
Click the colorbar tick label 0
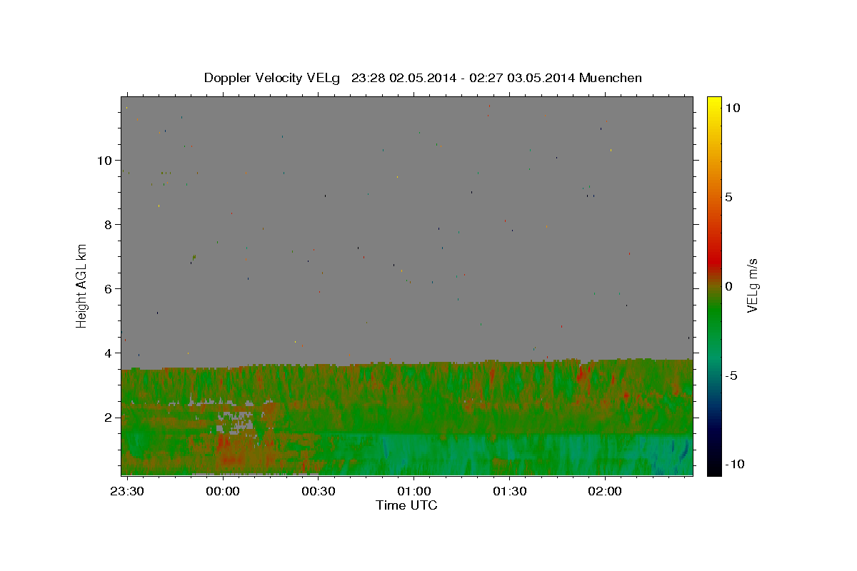[x=728, y=286]
